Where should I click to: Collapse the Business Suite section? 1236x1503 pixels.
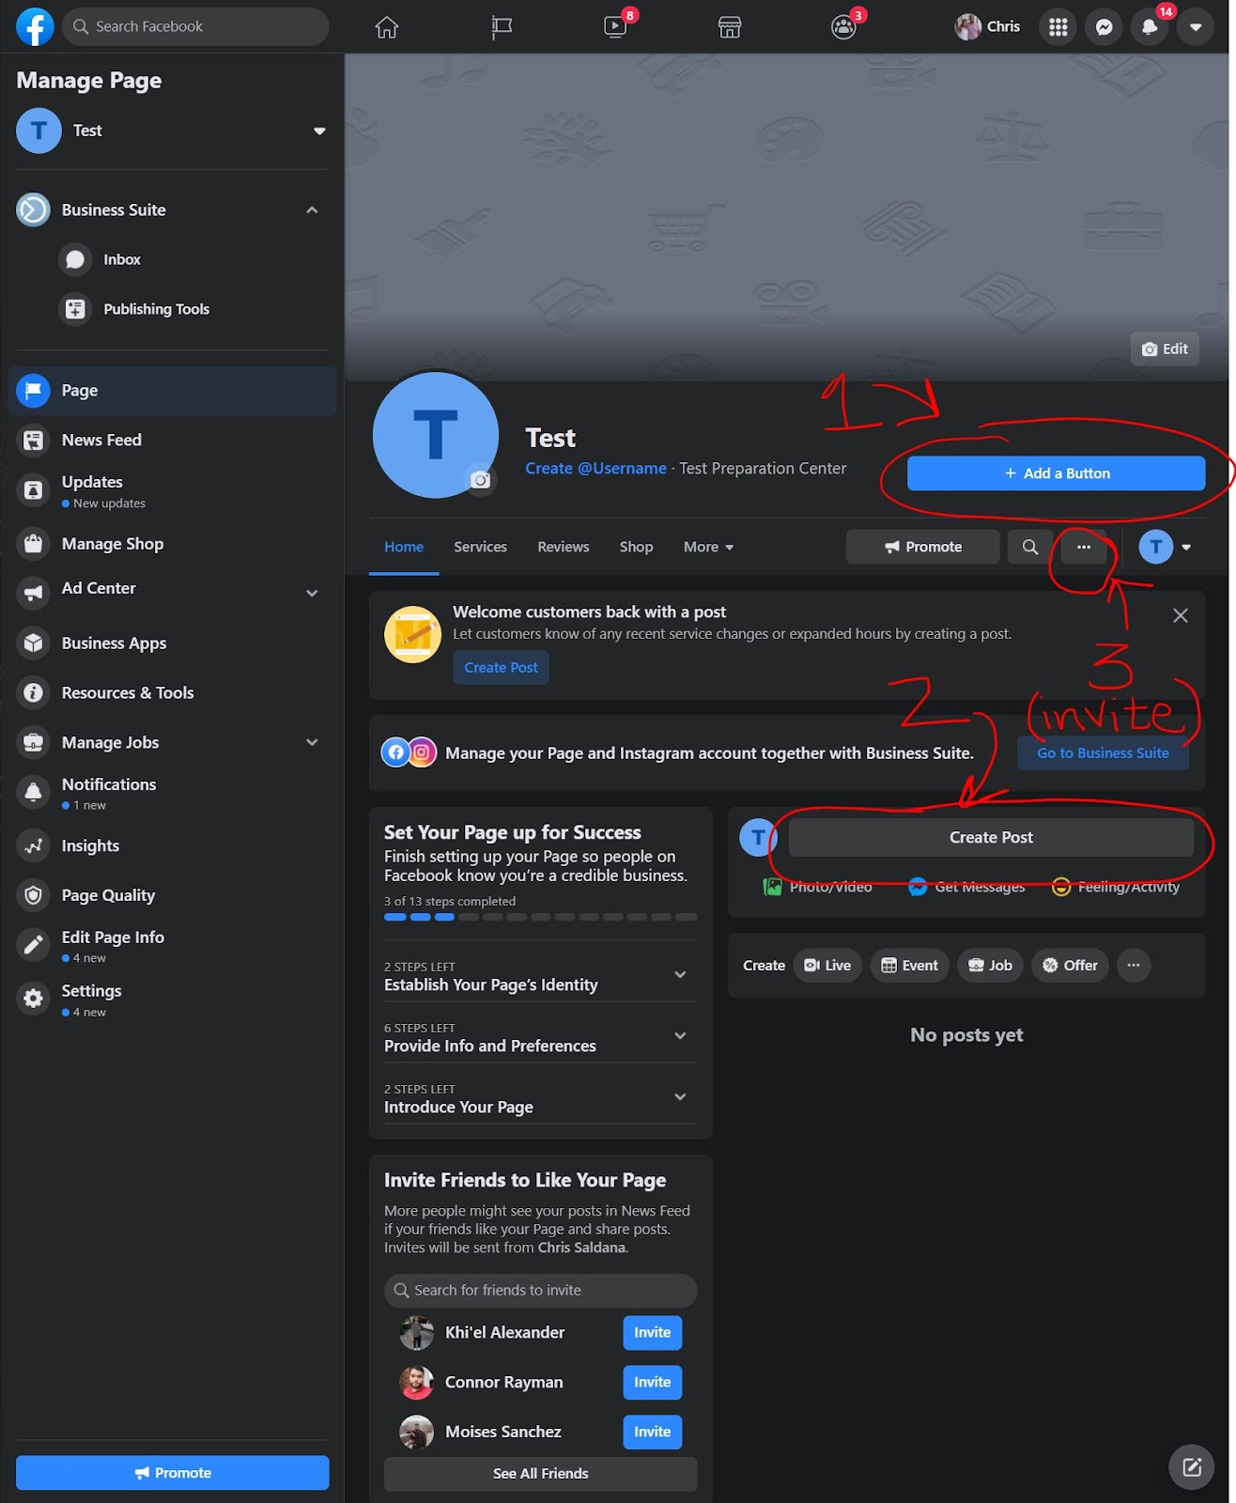point(312,210)
